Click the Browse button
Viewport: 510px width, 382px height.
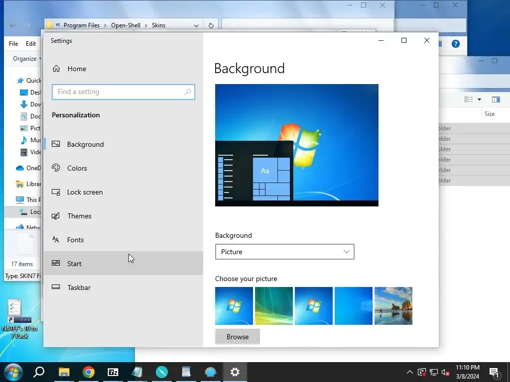pos(238,337)
